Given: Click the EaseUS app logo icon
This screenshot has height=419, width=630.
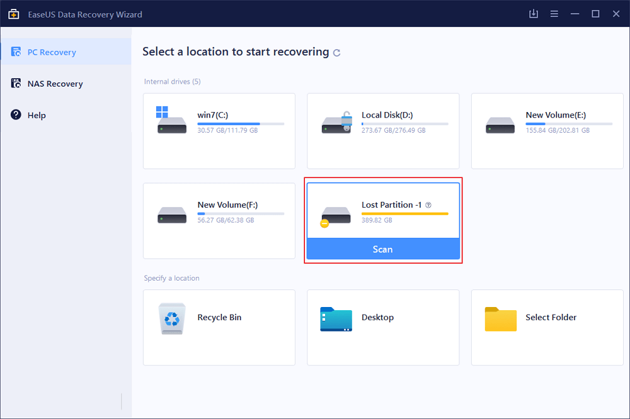Looking at the screenshot, I should tap(14, 14).
